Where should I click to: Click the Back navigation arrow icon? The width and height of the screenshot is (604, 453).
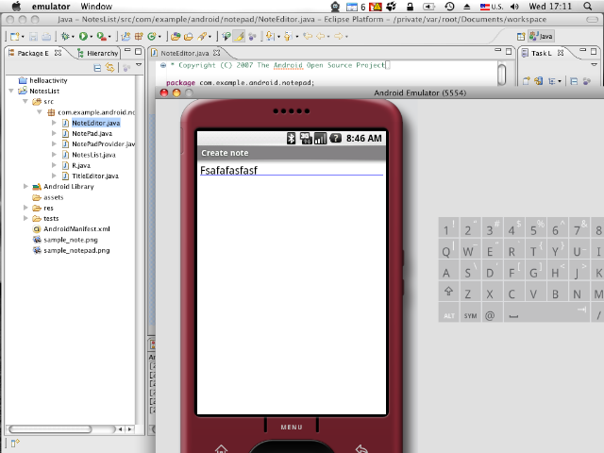pyautogui.click(x=321, y=36)
